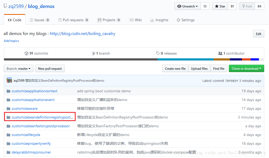This screenshot has height=158, width=269.
Task: Fork the repository
Action: pyautogui.click(x=247, y=6)
